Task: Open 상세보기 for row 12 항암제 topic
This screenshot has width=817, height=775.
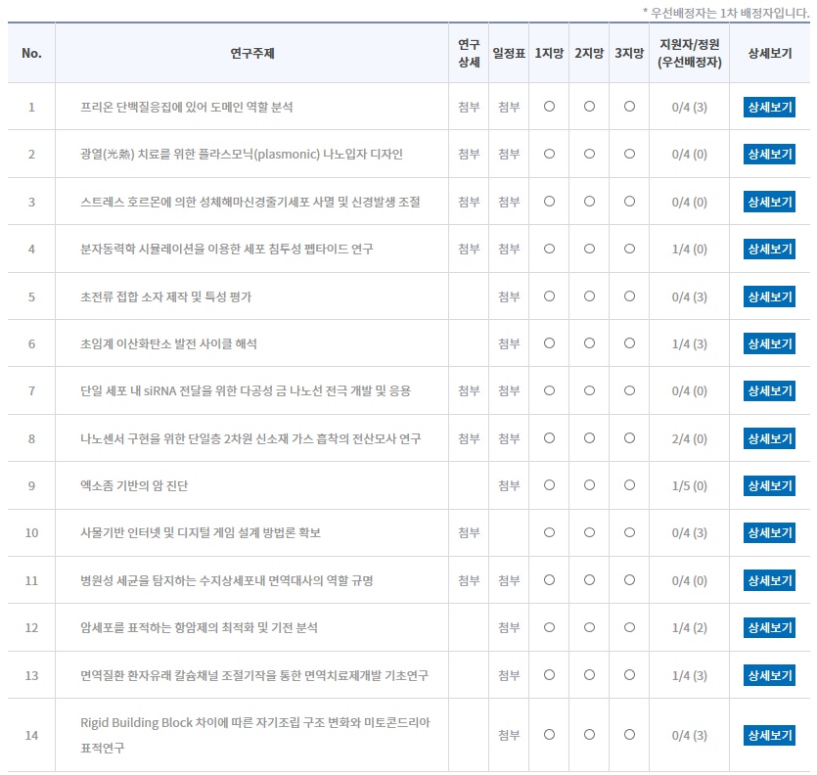Action: (770, 627)
